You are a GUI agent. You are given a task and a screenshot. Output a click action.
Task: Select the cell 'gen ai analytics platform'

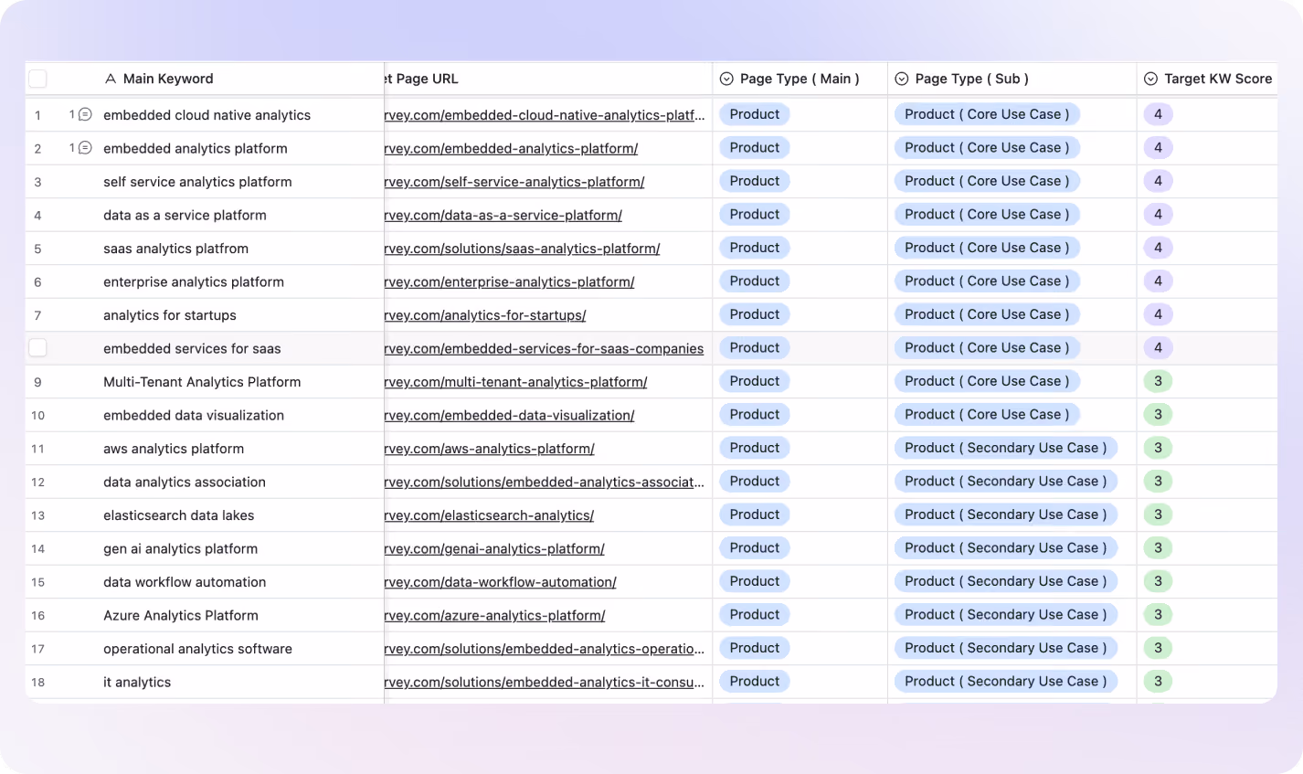(x=180, y=548)
